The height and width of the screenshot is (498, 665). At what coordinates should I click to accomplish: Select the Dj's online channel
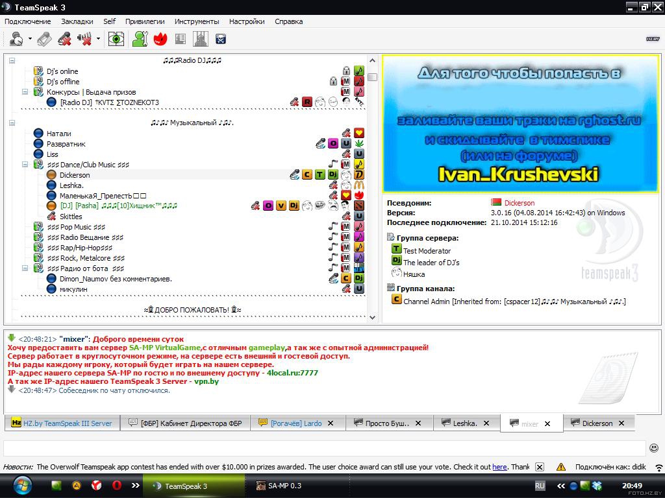(62, 71)
